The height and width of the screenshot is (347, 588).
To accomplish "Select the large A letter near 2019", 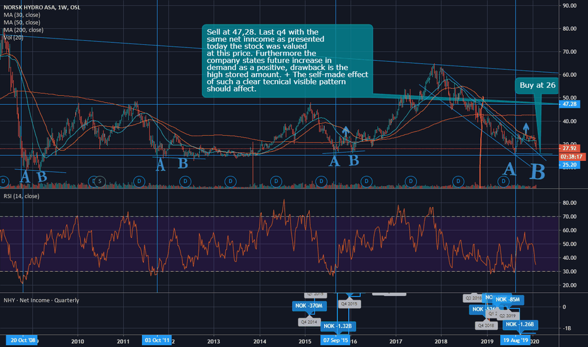I will 509,169.
